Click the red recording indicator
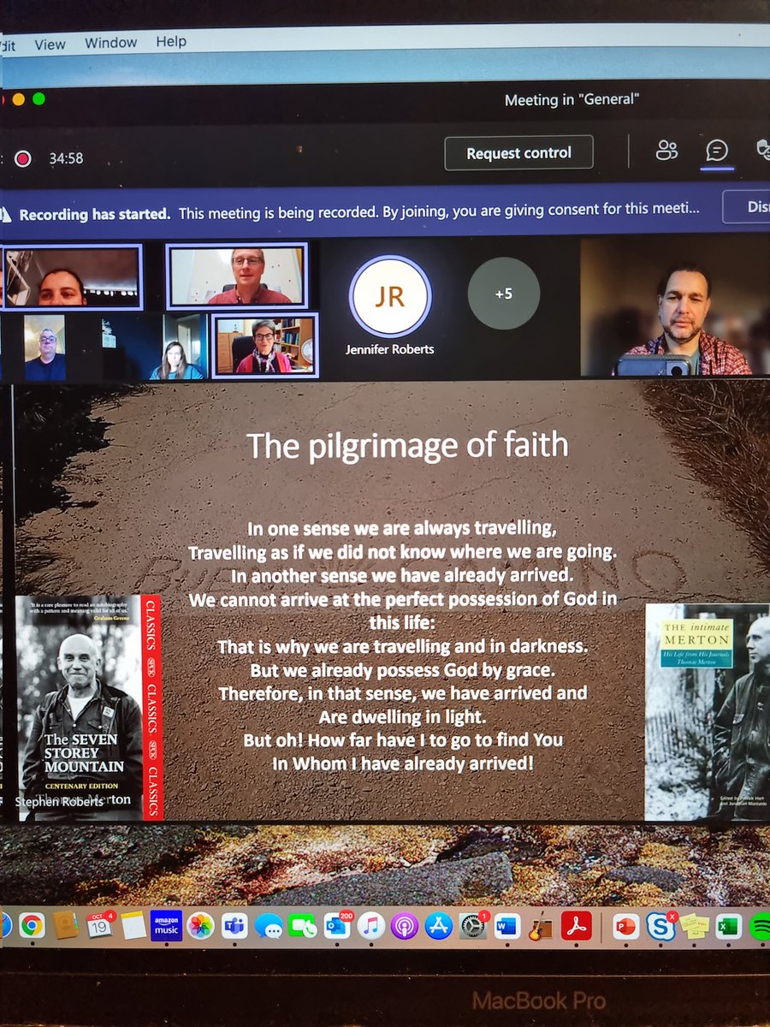Image resolution: width=770 pixels, height=1027 pixels. (22, 158)
